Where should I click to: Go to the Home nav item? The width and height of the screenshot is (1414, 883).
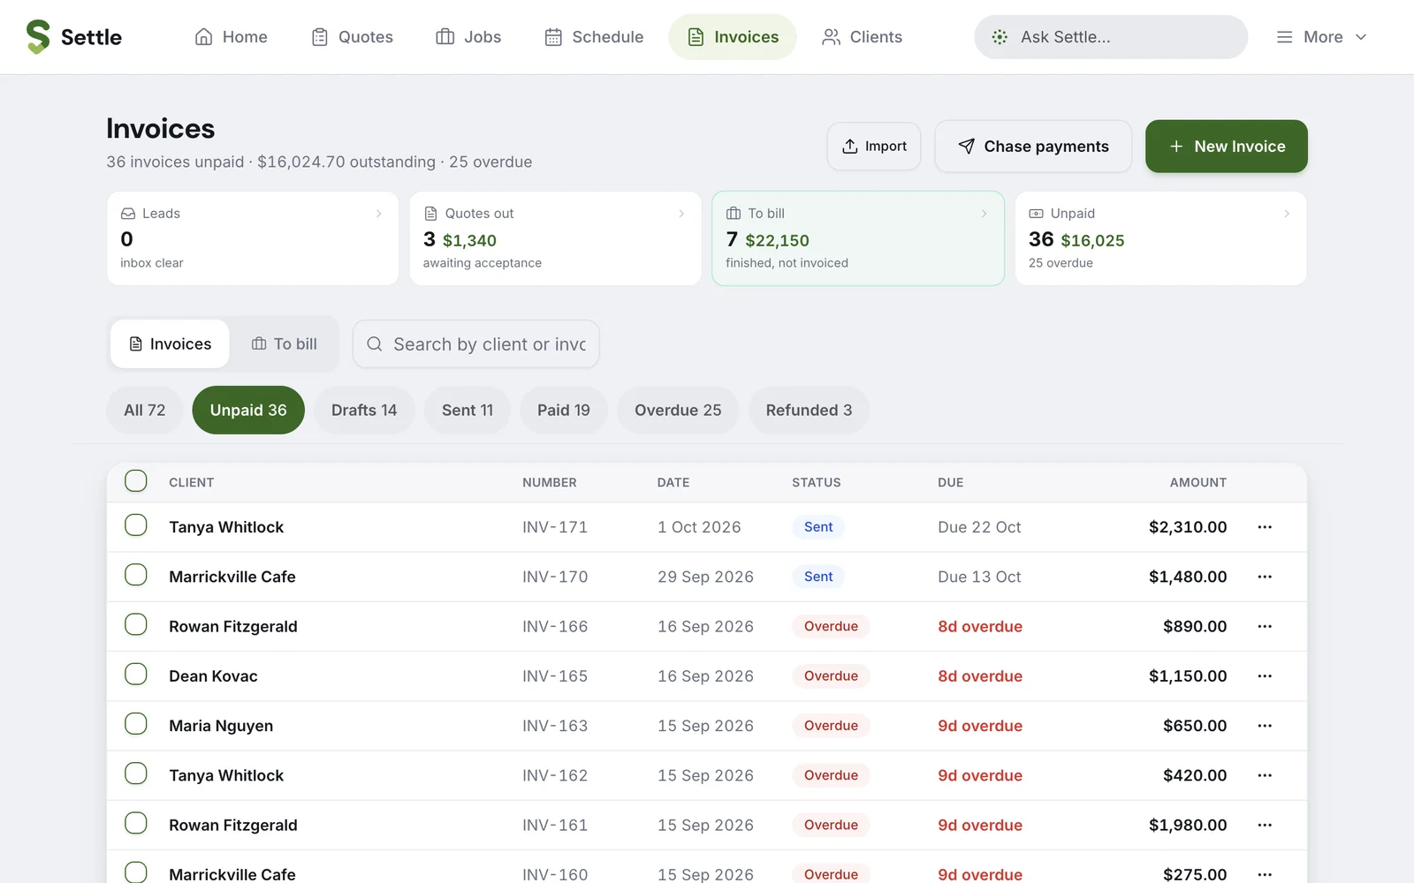231,37
